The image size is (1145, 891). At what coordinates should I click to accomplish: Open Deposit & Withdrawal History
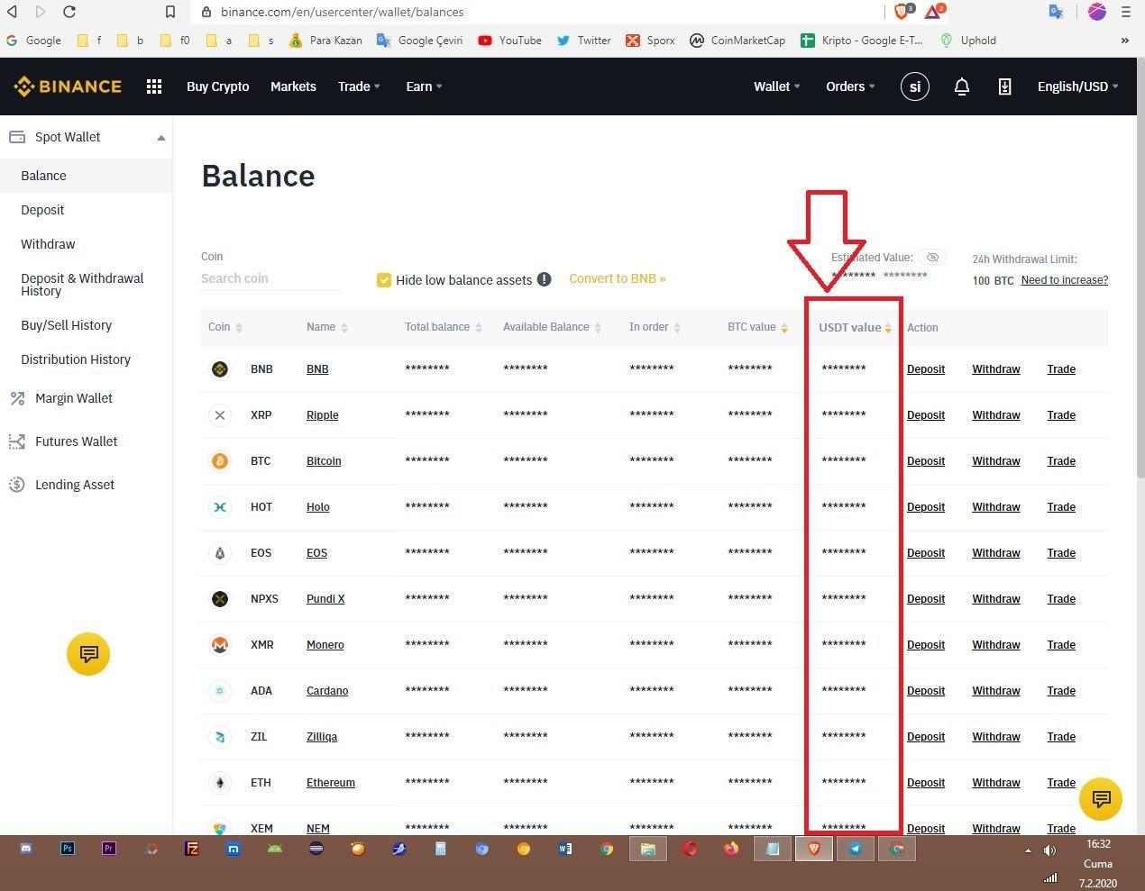[82, 285]
